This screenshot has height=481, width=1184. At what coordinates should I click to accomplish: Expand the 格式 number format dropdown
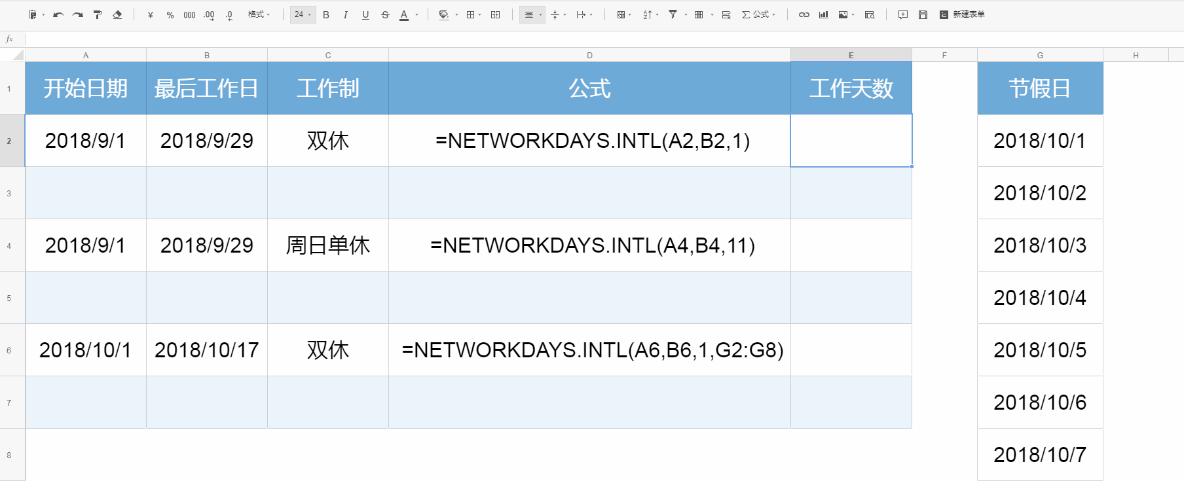[x=259, y=14]
